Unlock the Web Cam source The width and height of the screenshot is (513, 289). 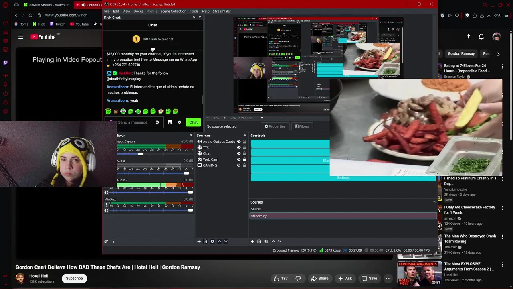(x=244, y=159)
